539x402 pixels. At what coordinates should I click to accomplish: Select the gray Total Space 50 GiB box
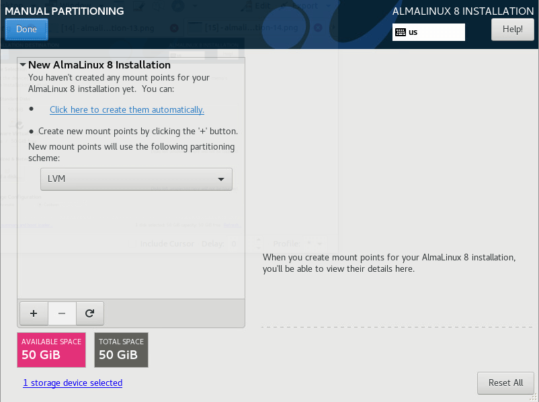[x=121, y=350]
